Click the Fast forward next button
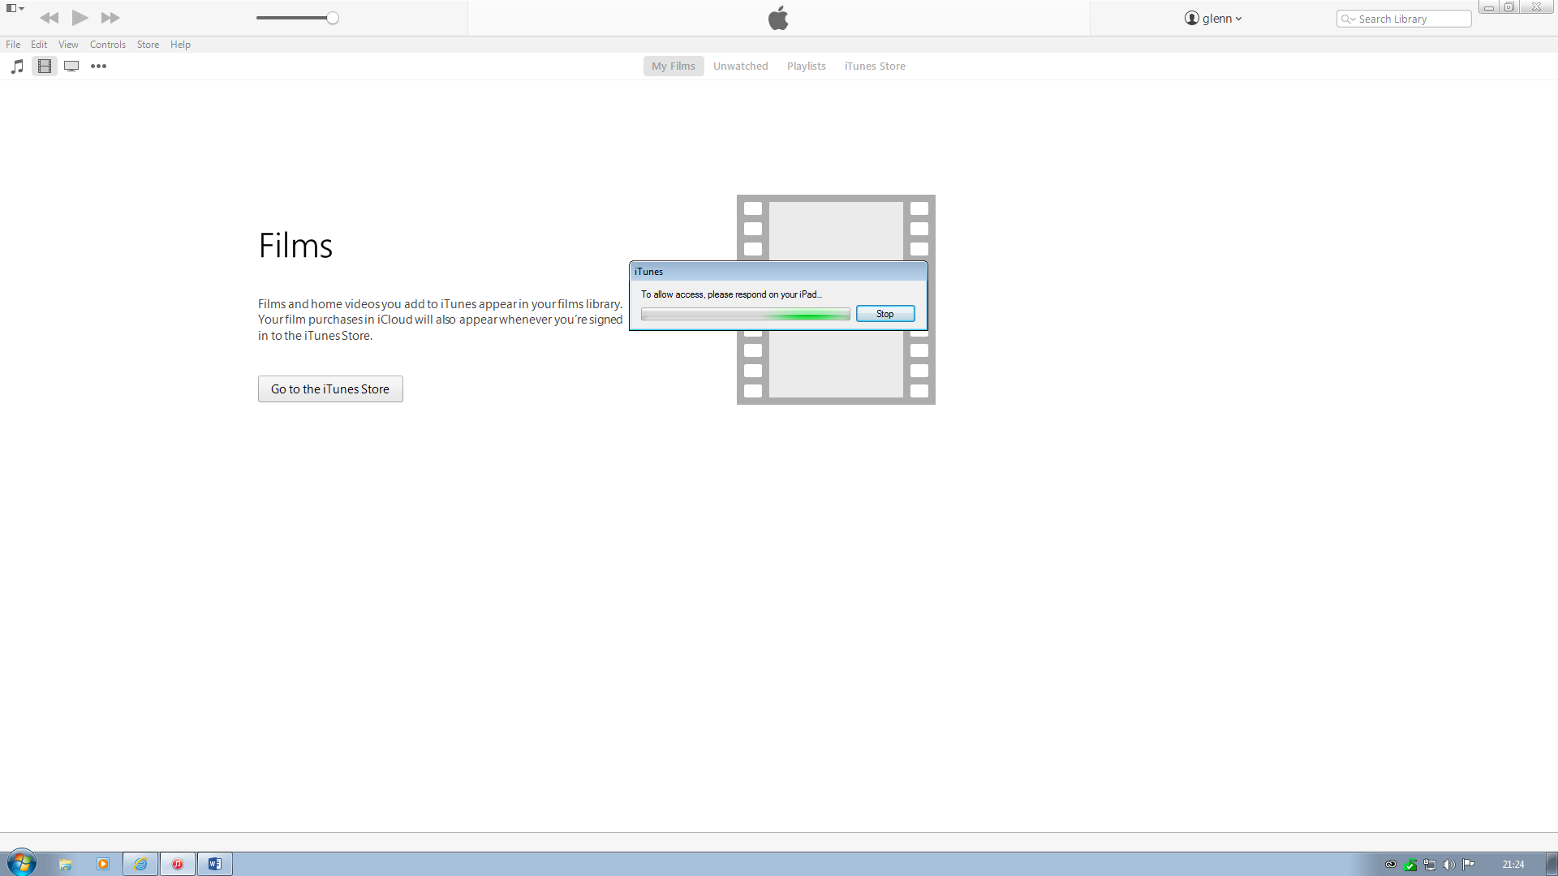 (x=110, y=18)
